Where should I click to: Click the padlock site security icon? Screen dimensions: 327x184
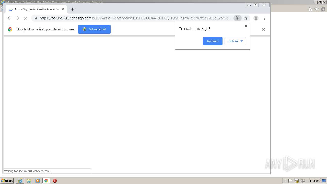(x=36, y=18)
